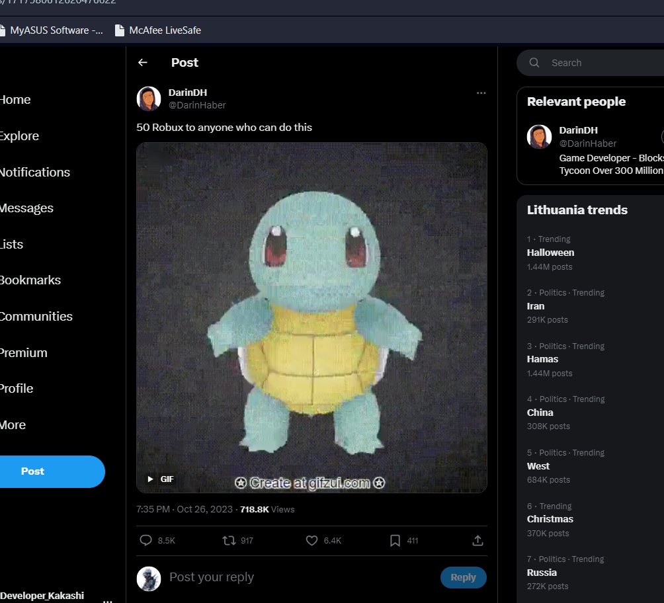
Task: Open the Christmas trend
Action: point(550,519)
